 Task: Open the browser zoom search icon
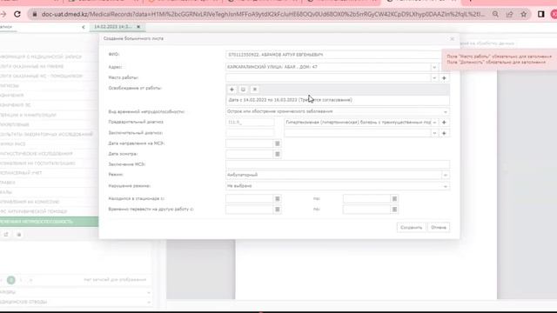click(495, 14)
